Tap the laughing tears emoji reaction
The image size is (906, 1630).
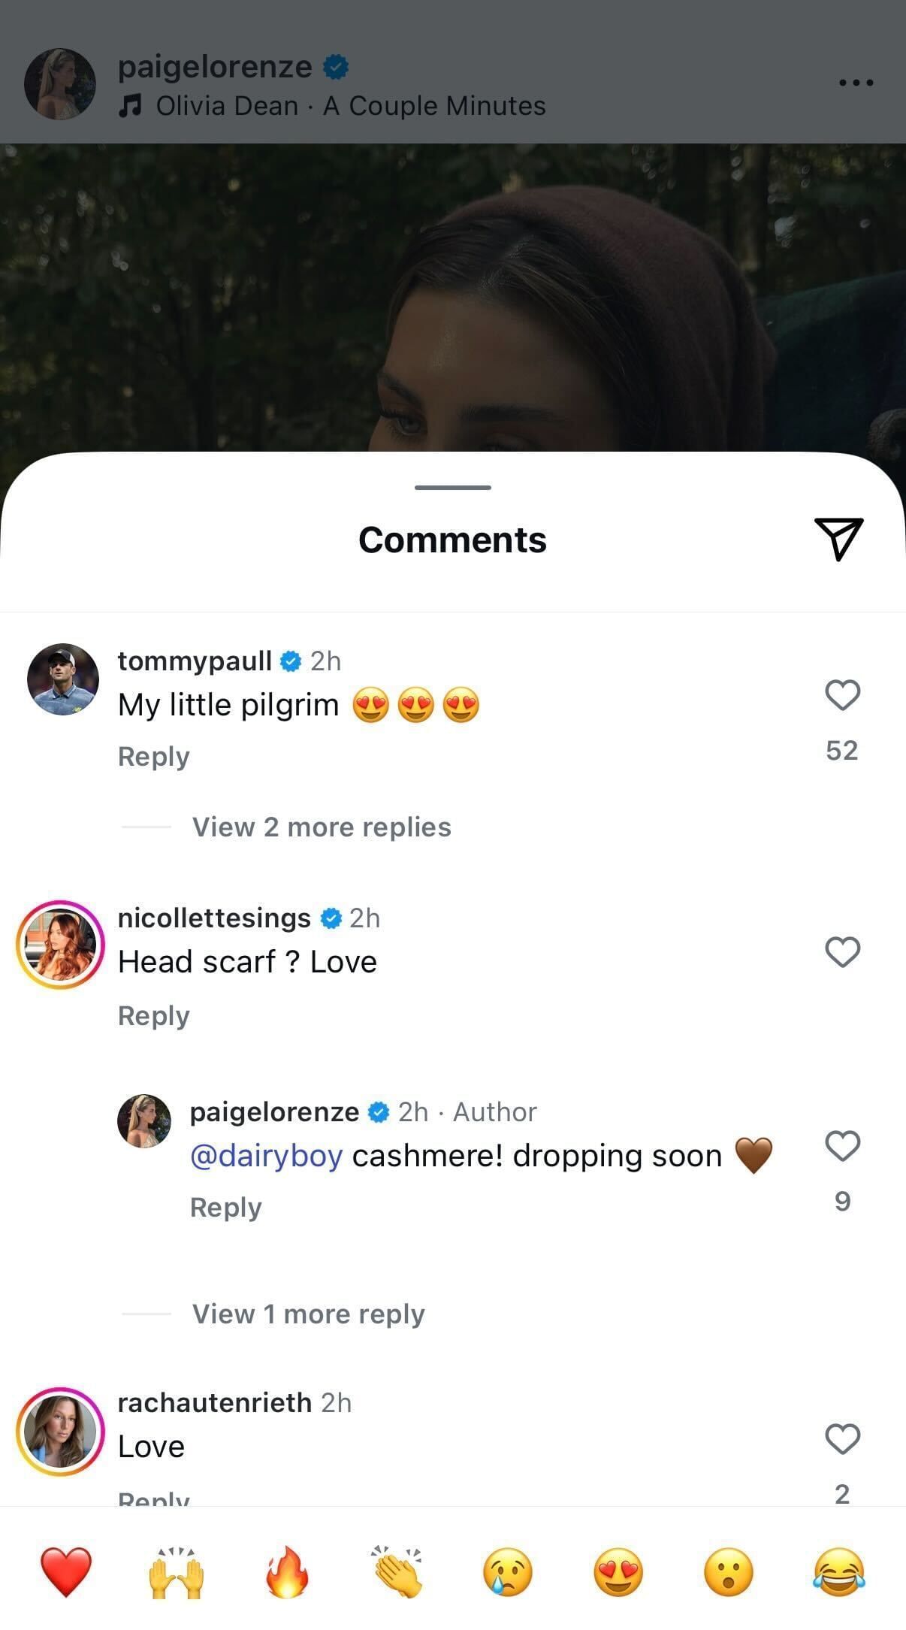839,1571
